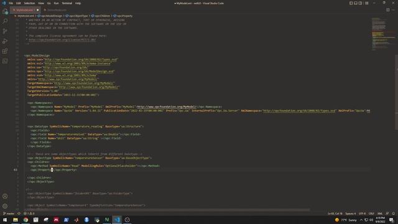This screenshot has width=398, height=224.
Task: Open the Run menu
Action: [56, 3]
